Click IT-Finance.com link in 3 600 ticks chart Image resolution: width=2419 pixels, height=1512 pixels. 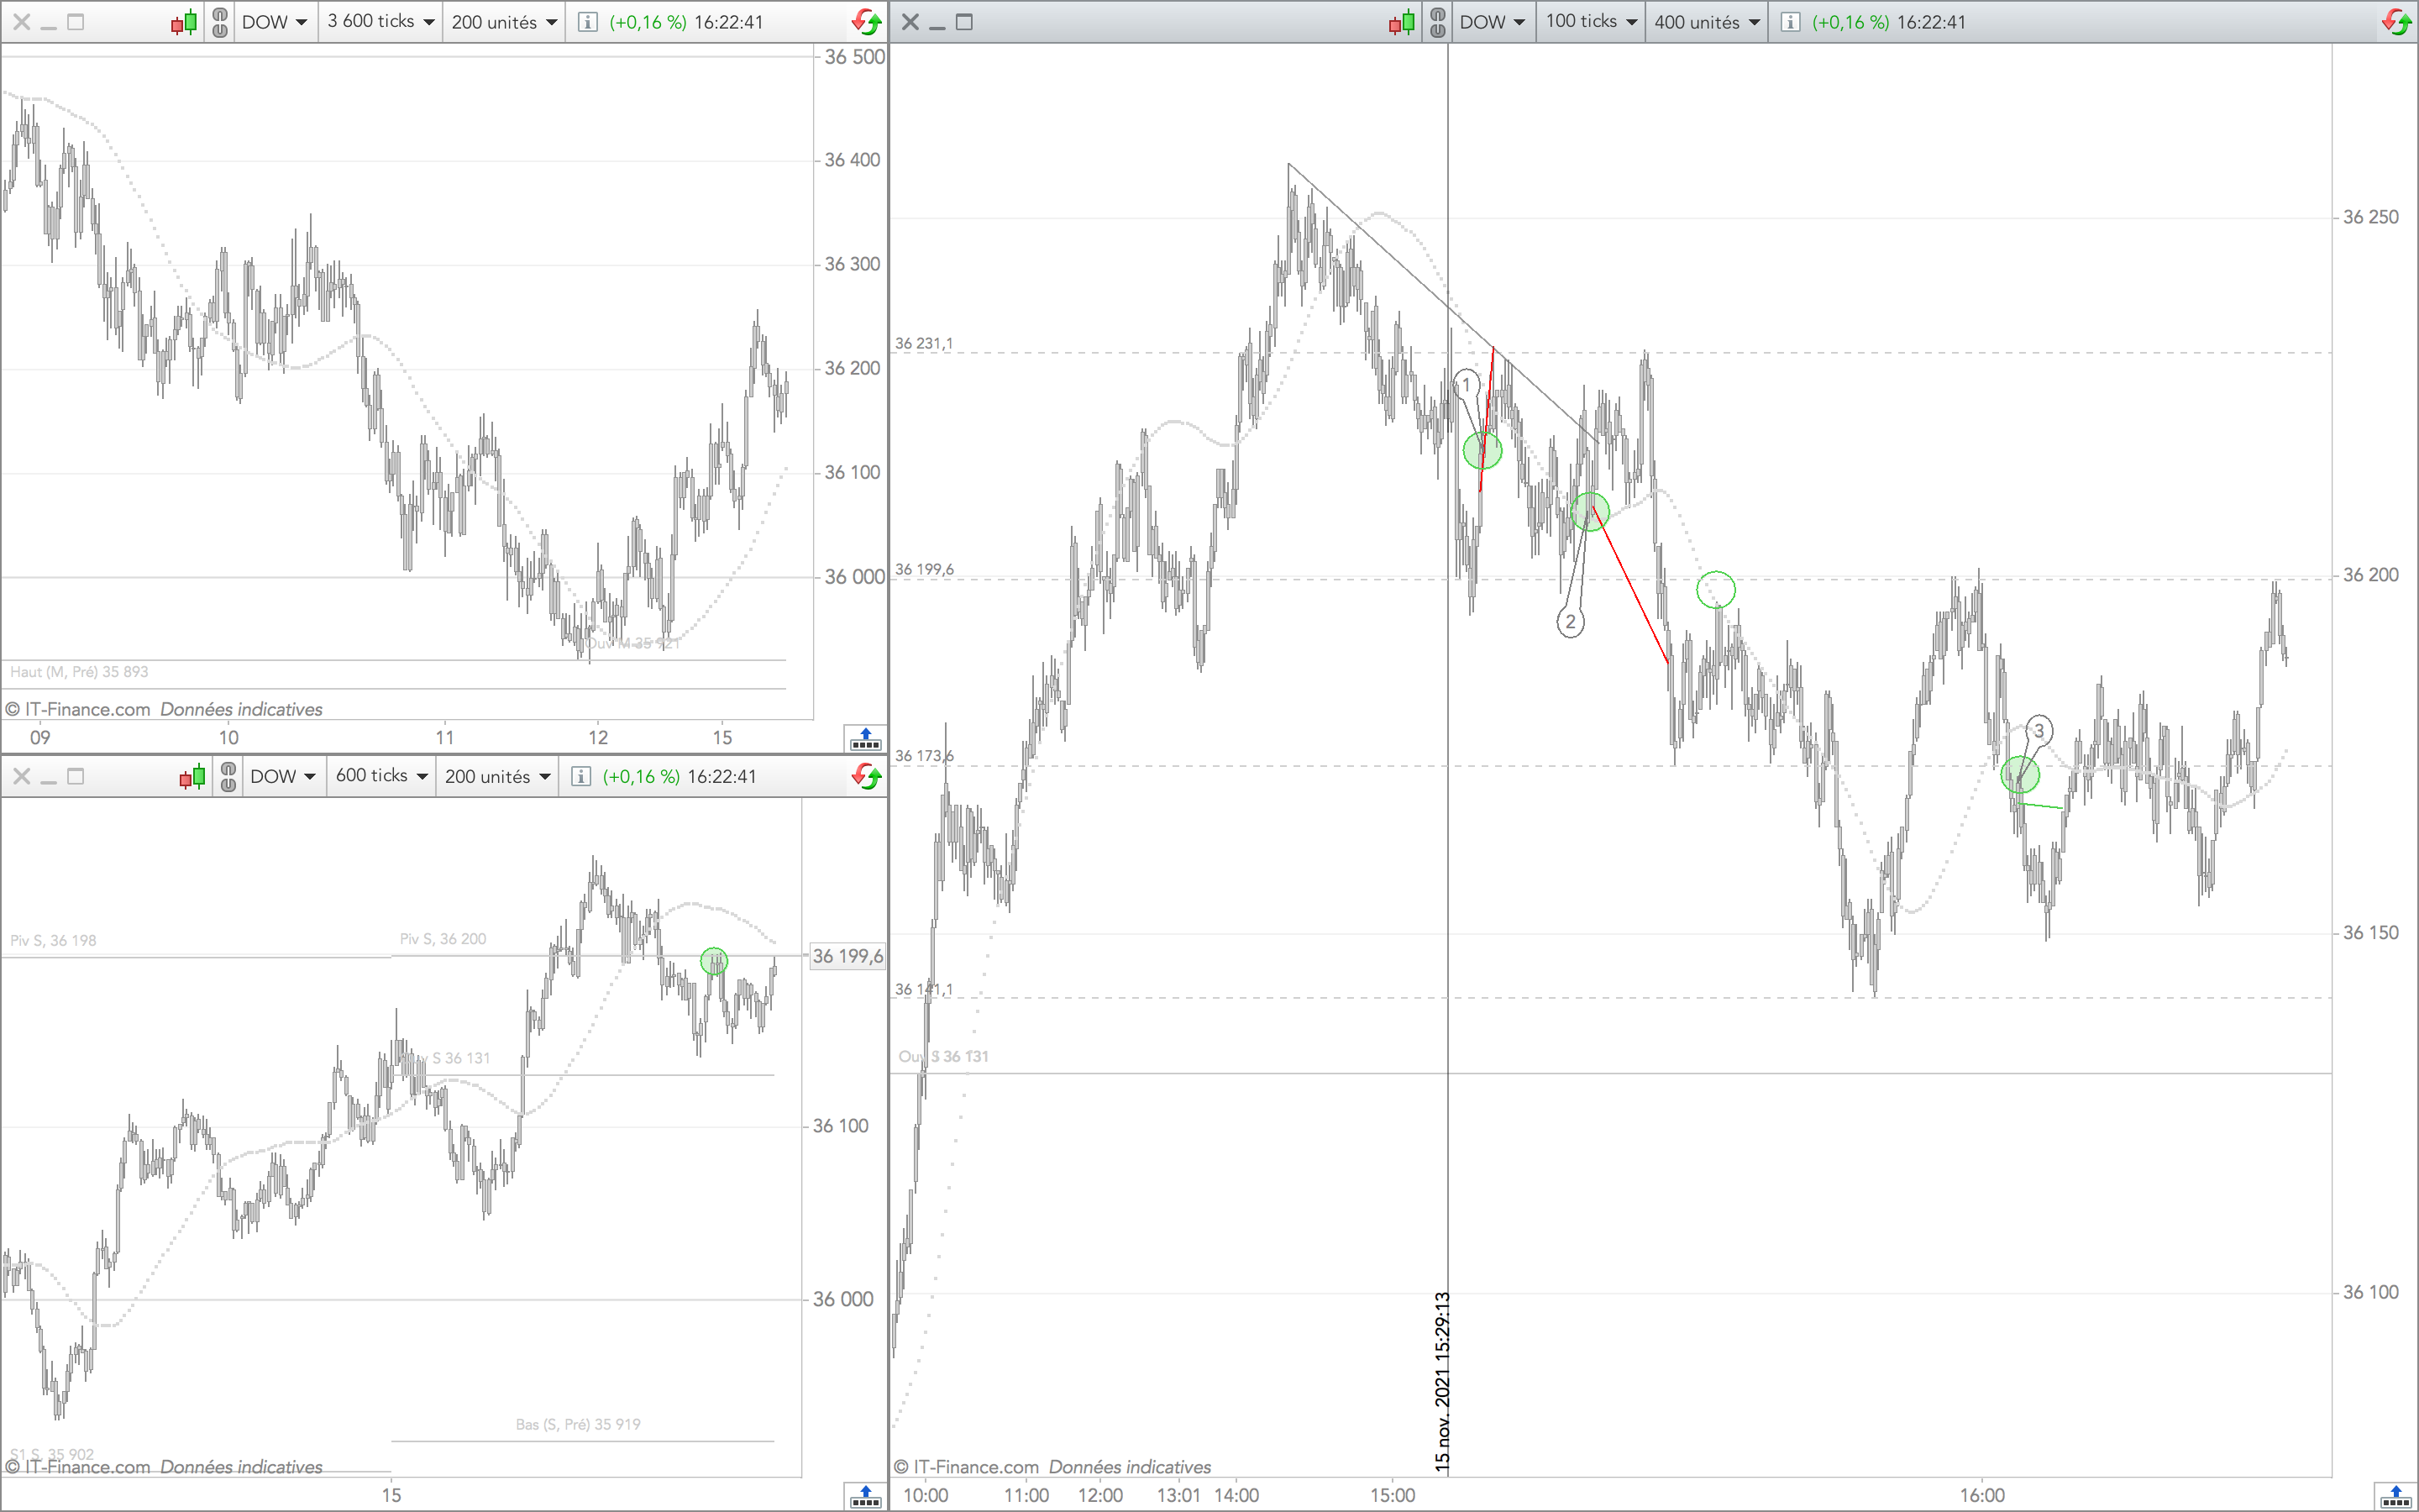[87, 709]
